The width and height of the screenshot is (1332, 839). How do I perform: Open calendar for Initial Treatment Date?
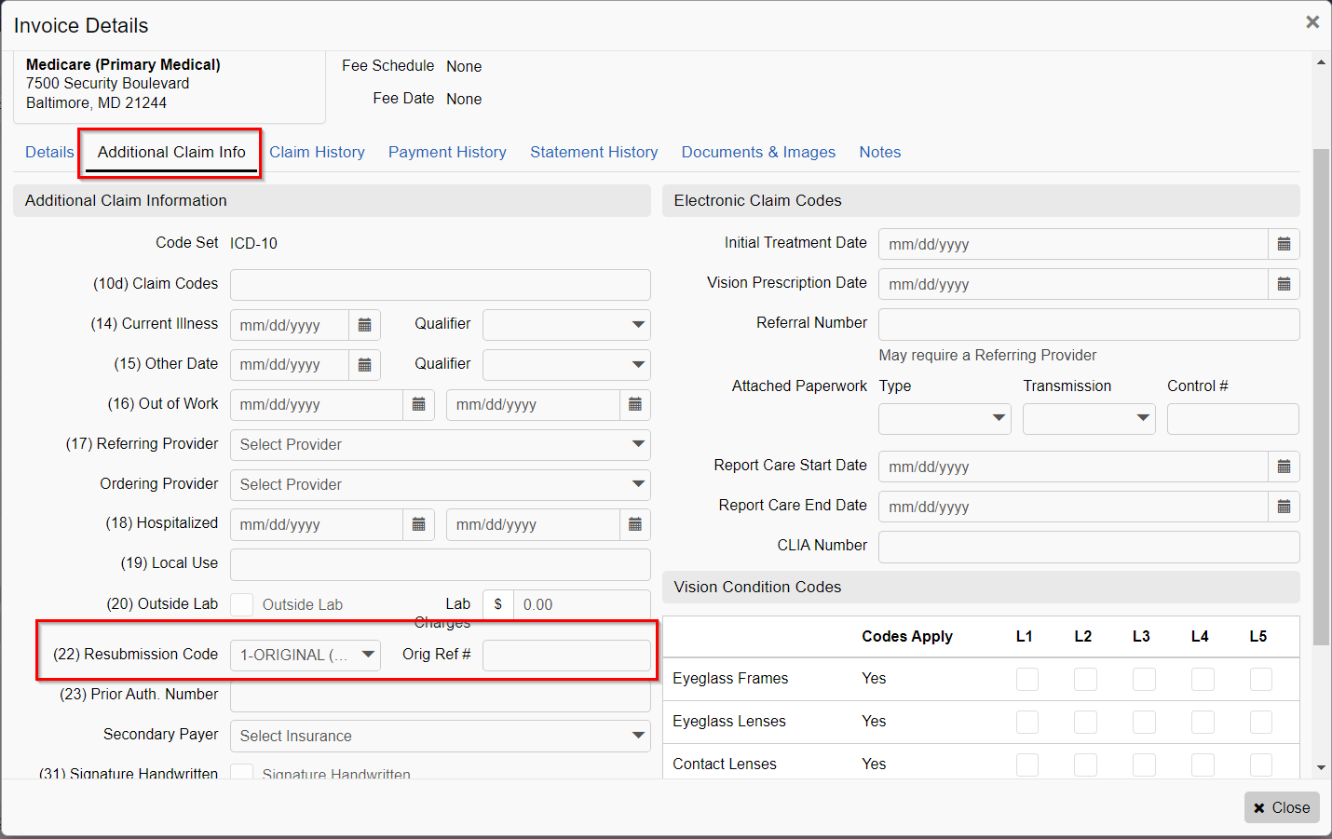point(1284,244)
